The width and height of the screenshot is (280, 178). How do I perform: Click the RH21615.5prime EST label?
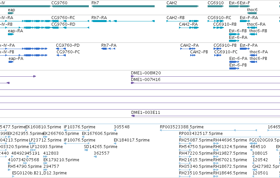click(x=196, y=160)
